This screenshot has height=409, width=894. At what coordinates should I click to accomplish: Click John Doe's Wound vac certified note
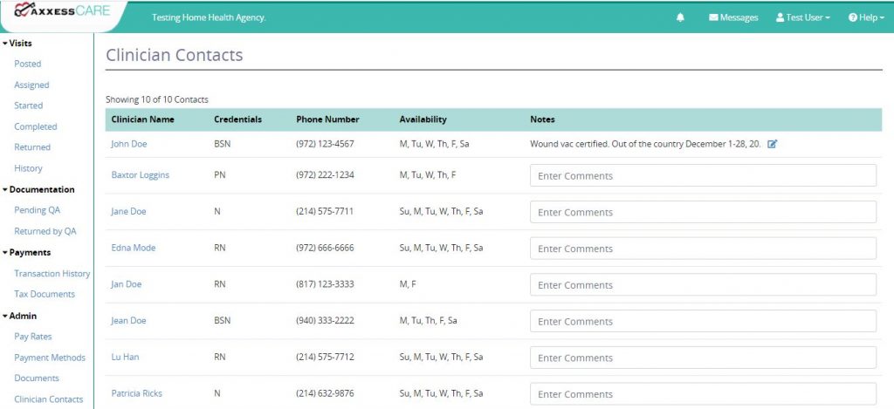[645, 144]
